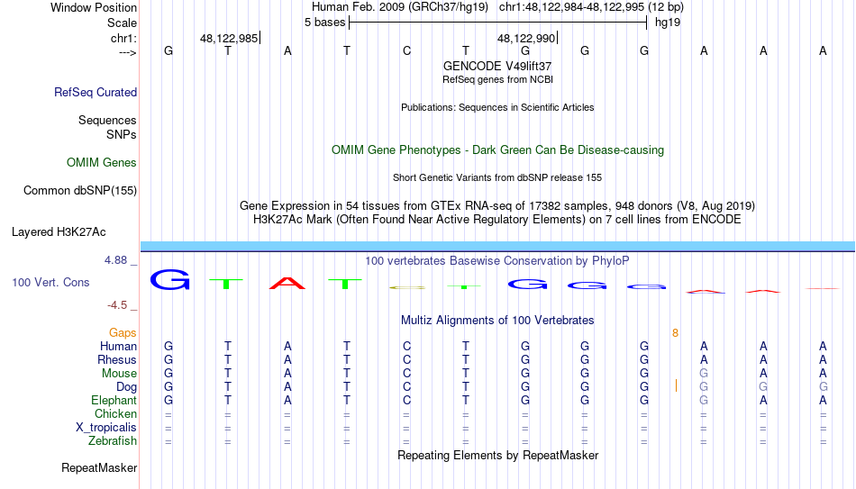The width and height of the screenshot is (856, 489).
Task: Click the red A in the PhyloP logo
Action: tap(287, 284)
